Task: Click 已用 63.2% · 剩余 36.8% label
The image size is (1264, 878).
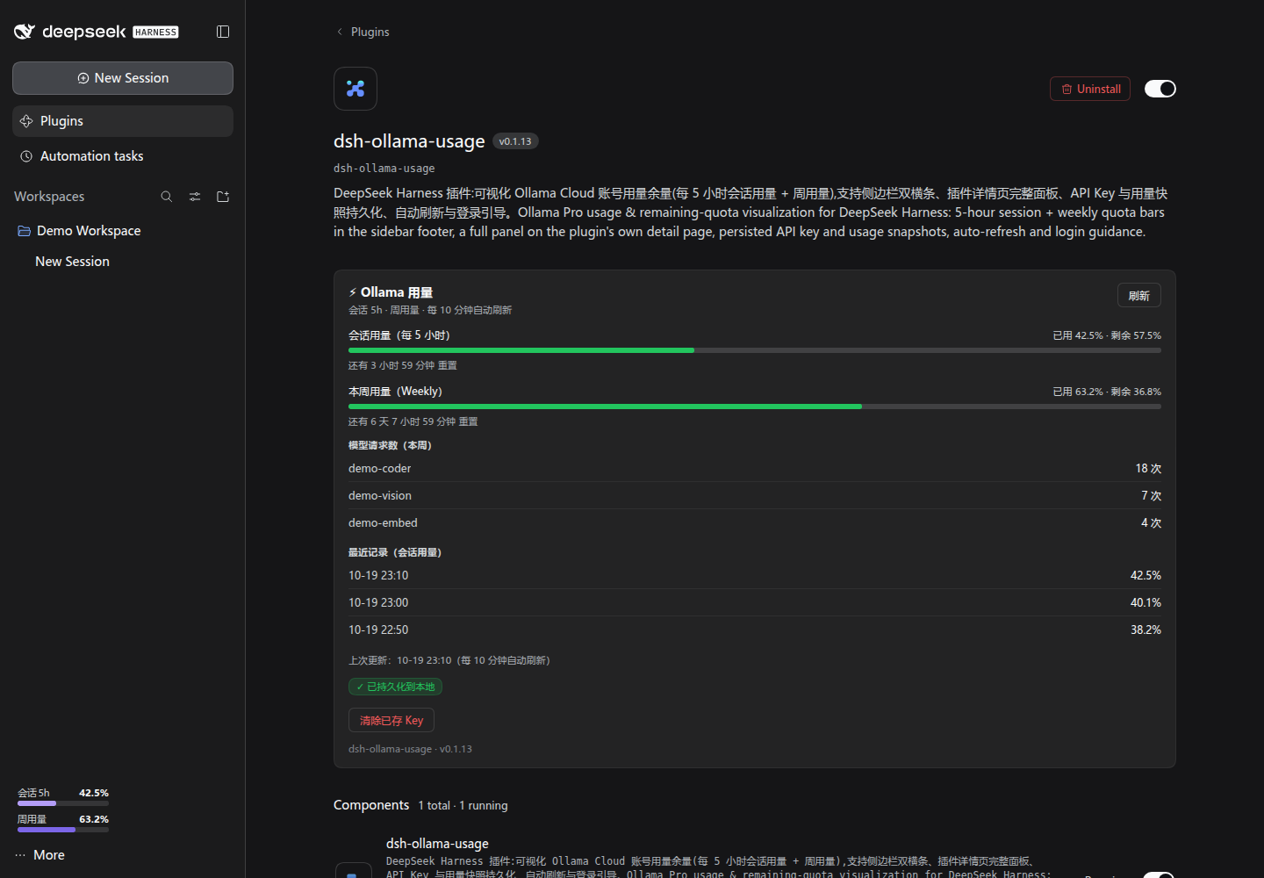Action: (x=1107, y=392)
